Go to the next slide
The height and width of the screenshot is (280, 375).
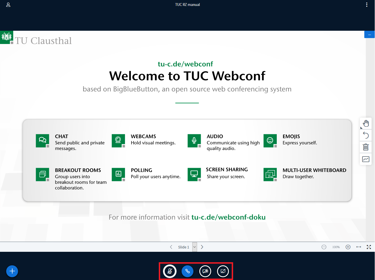point(202,247)
